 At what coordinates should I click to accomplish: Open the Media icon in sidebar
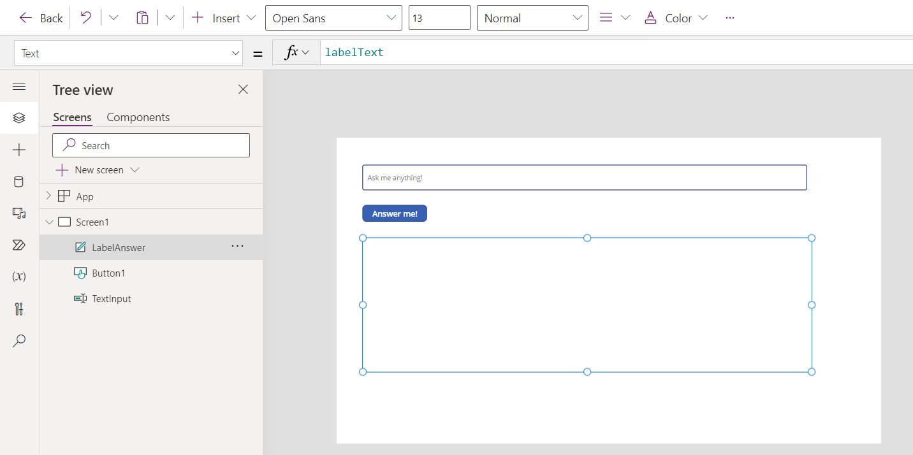point(19,213)
